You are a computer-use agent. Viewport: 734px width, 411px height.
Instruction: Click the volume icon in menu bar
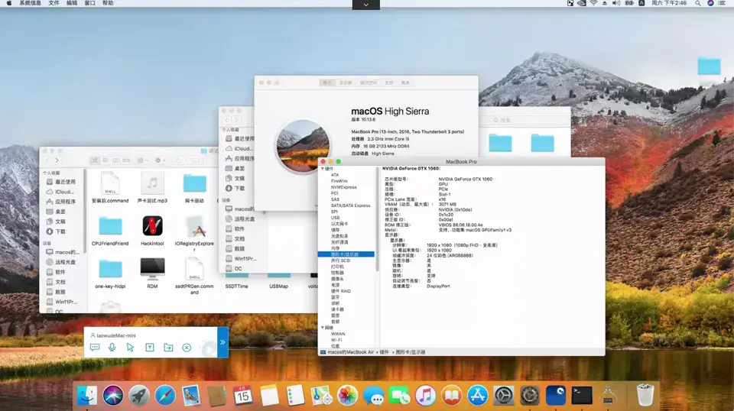[x=616, y=3]
